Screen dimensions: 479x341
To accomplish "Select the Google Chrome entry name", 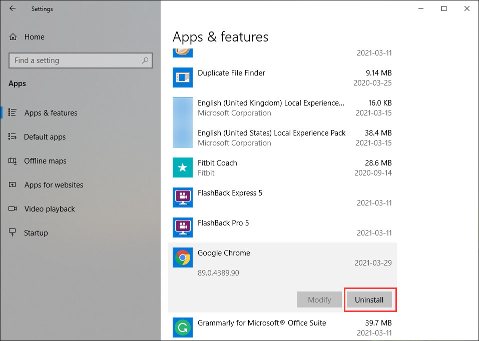I will click(x=224, y=253).
